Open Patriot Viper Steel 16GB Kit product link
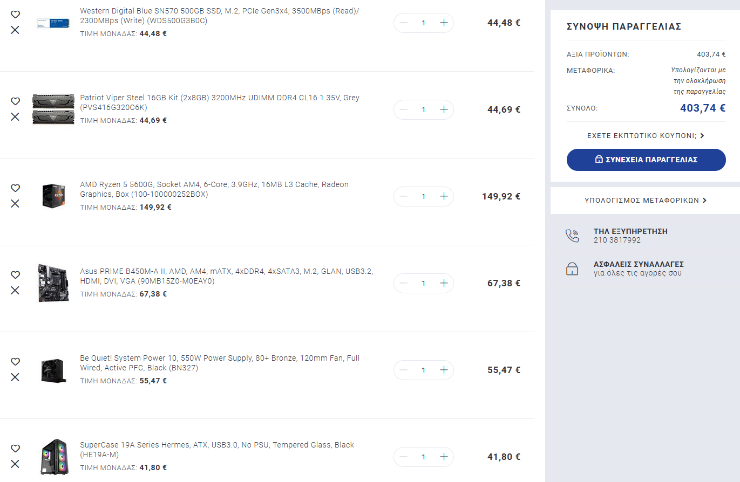 (x=220, y=102)
